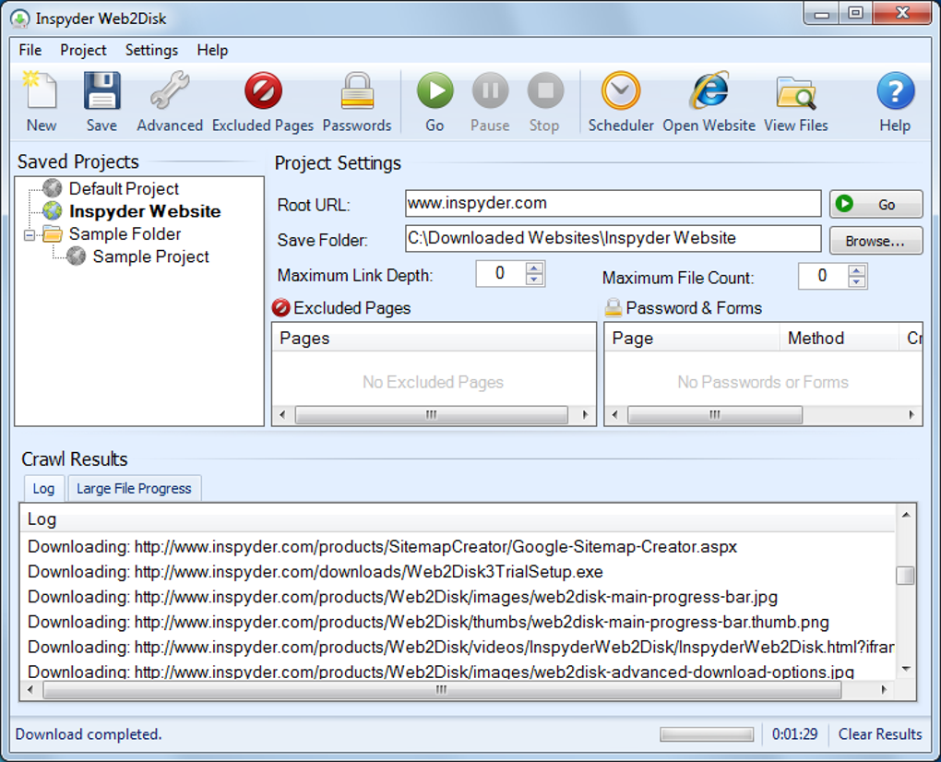The height and width of the screenshot is (762, 941).
Task: Switch to the Log tab
Action: 43,488
